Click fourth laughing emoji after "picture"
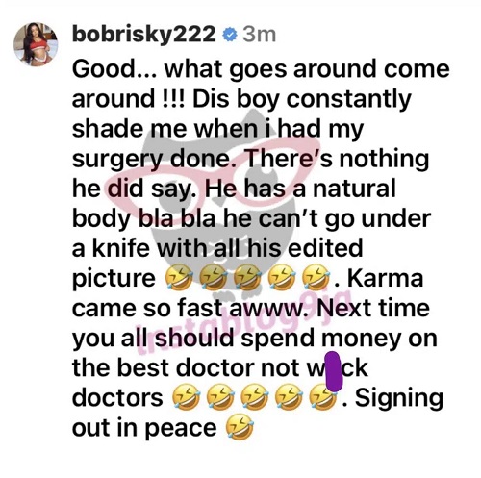Screen dimensions: 481x478 coord(282,278)
